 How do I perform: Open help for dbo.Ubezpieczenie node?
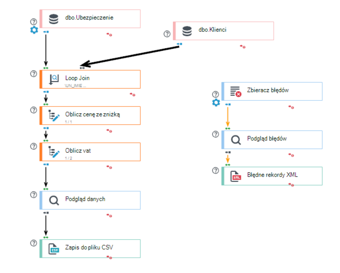click(34, 22)
